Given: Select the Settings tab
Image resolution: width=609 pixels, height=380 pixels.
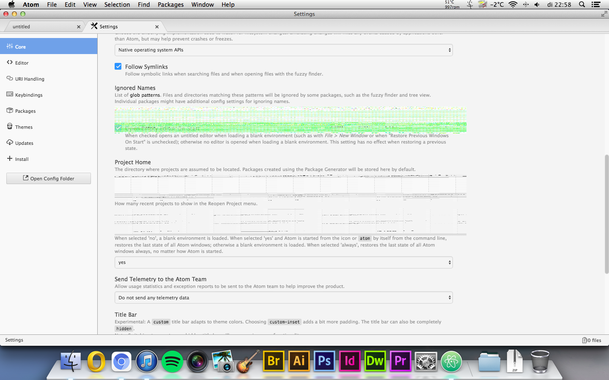Looking at the screenshot, I should pos(125,27).
